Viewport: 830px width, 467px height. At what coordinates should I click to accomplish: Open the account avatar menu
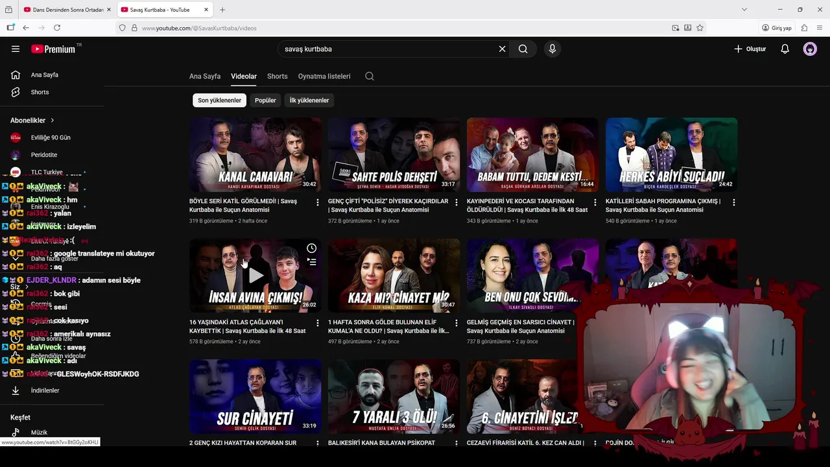810,49
